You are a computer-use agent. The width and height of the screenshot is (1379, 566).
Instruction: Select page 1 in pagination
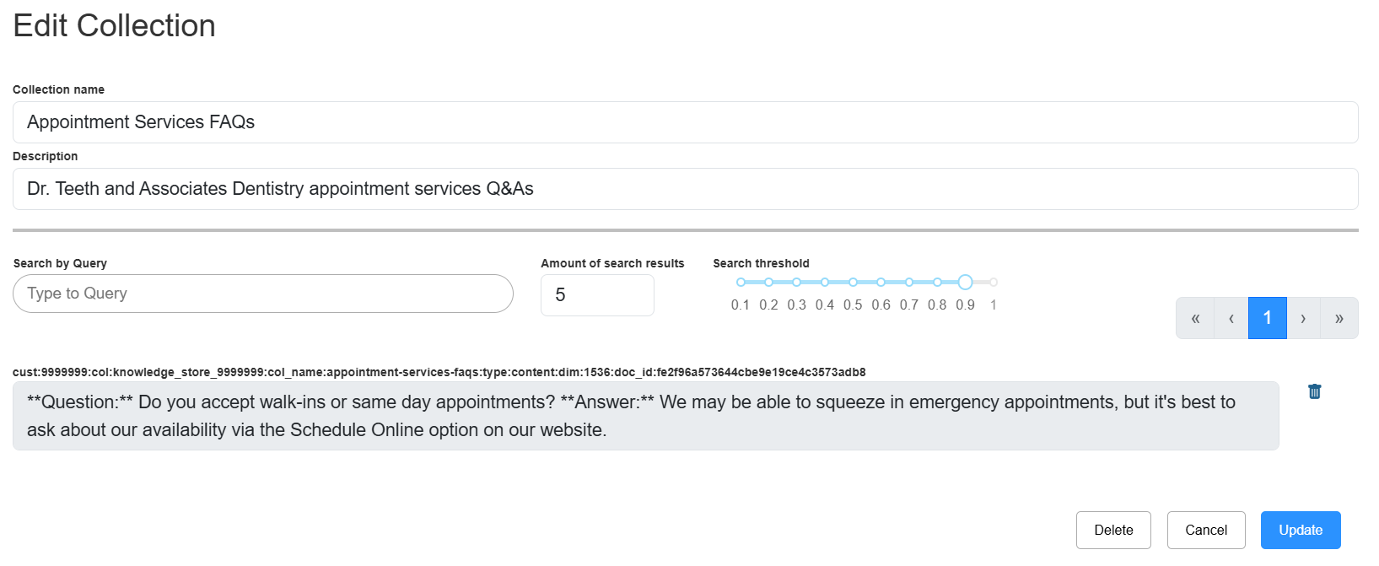(1267, 318)
